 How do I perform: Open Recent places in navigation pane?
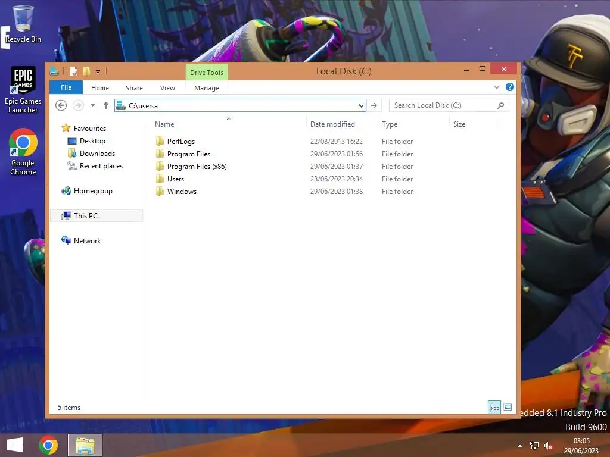(x=101, y=166)
